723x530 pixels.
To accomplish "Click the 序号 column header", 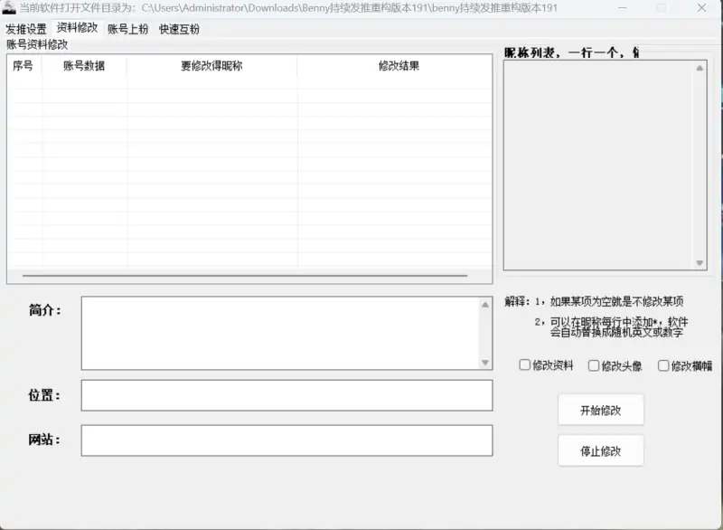I will (22, 65).
